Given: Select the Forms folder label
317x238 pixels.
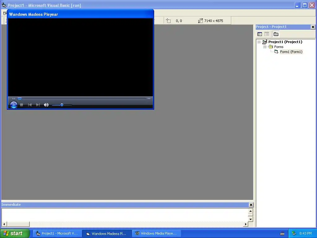Looking at the screenshot, I should (x=279, y=47).
